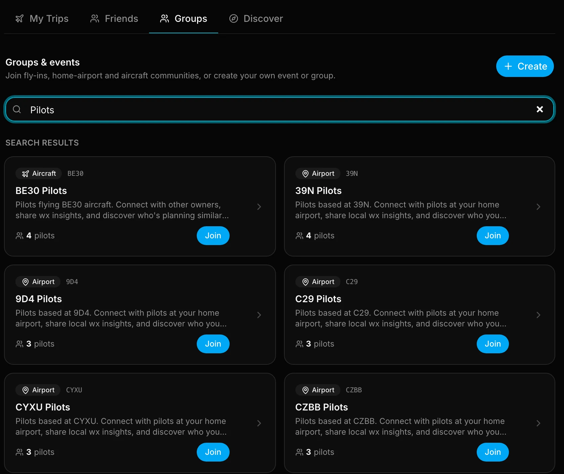Click the pilots count icon on CZBB card
This screenshot has width=564, height=474.
click(x=299, y=452)
